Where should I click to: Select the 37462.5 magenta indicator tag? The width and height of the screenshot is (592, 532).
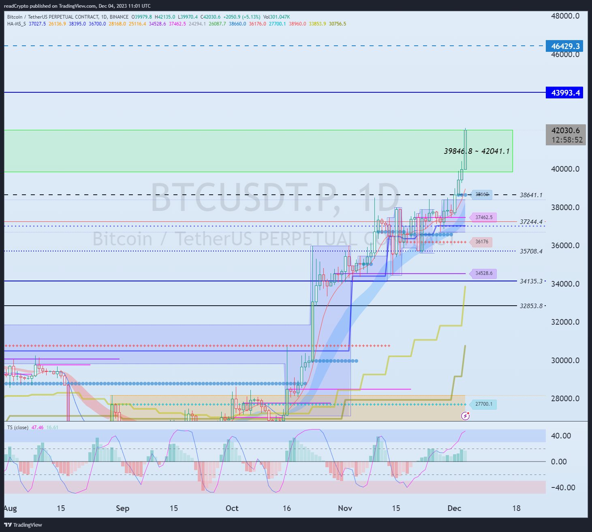point(483,217)
